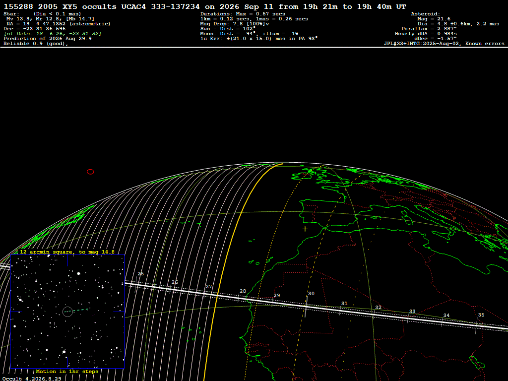Viewport: 508px width, 381px height.
Task: Click the minute 27 label on the track
Action: point(209,287)
